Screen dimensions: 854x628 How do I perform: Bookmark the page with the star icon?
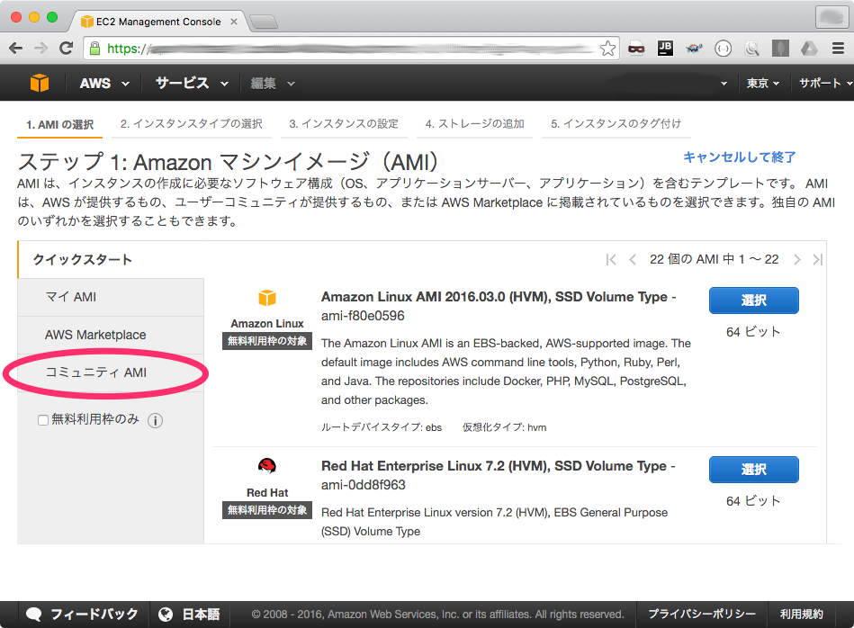coord(607,49)
